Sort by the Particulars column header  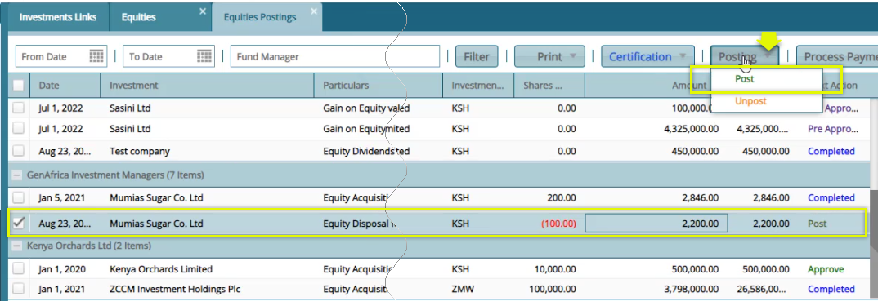[x=378, y=86]
